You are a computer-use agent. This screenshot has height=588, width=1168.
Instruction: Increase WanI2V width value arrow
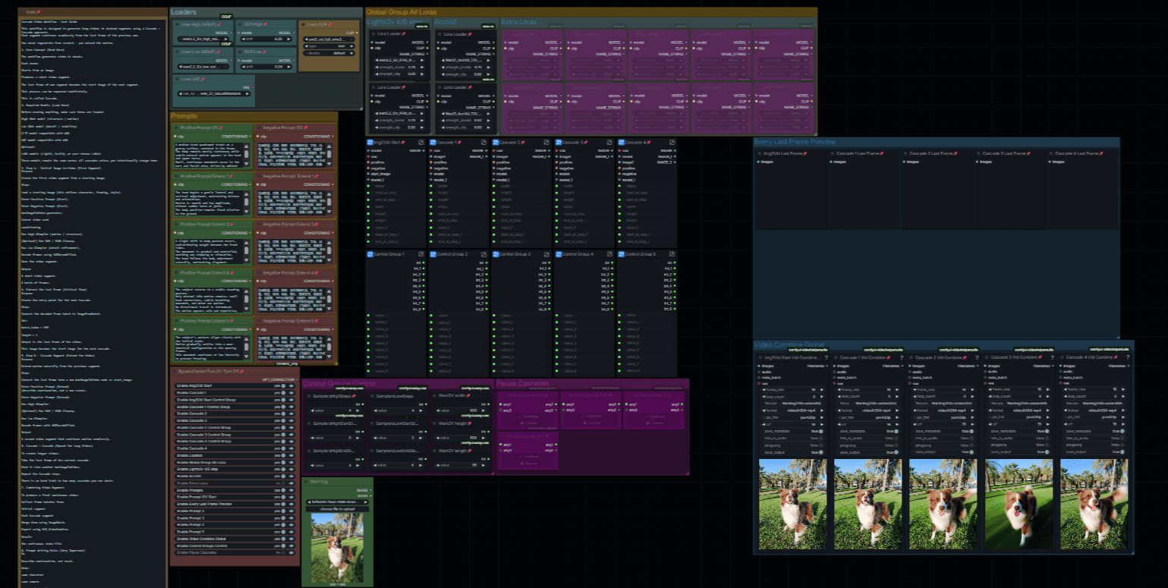[x=483, y=410]
